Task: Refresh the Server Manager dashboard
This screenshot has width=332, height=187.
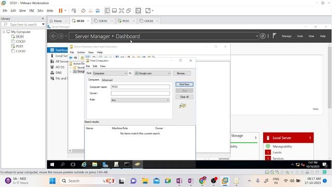Action: point(262,36)
